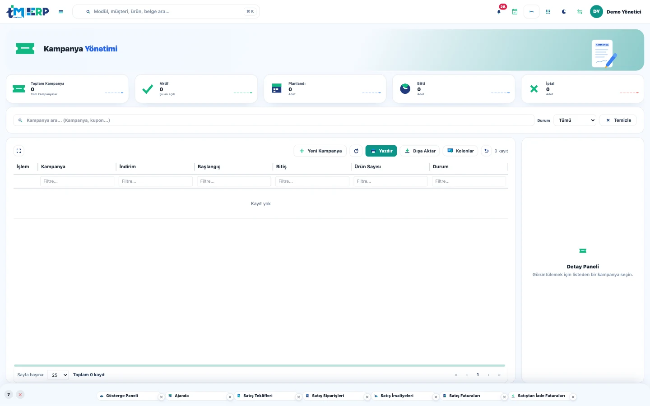
Task: Toggle dark mode moon icon
Action: [564, 12]
